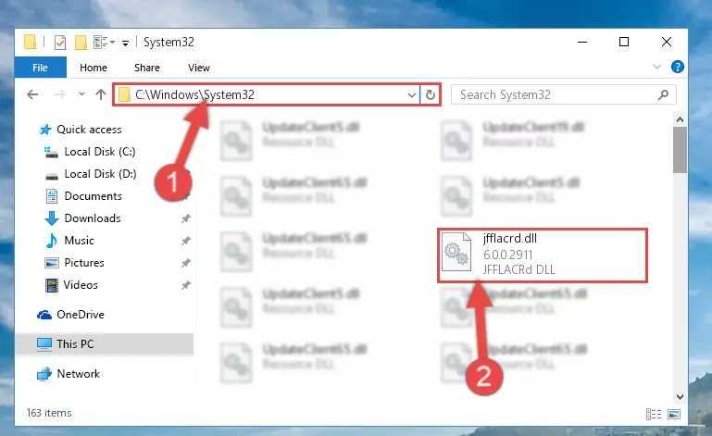
Task: Open Local Disk (D:) in sidebar
Action: click(x=91, y=174)
